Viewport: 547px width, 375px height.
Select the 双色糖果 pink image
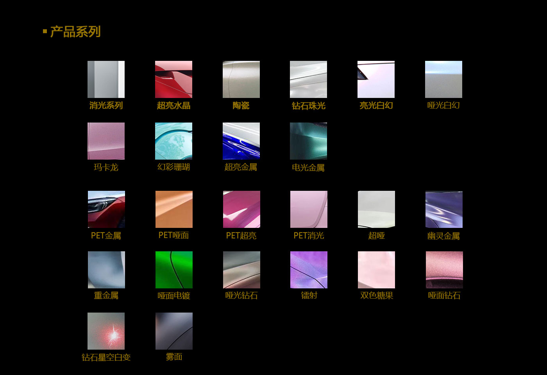376,270
